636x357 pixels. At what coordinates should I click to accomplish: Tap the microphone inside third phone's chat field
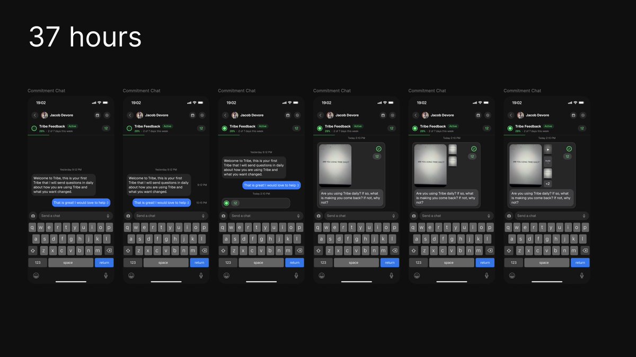coord(298,216)
